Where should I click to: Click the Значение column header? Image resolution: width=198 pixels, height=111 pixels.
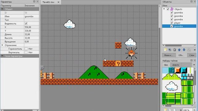(x=32, y=6)
